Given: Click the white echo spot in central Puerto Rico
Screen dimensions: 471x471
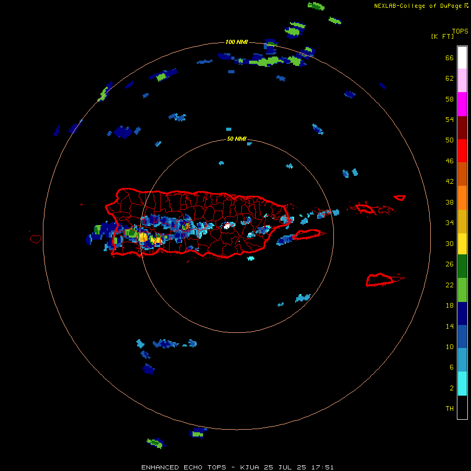Looking at the screenshot, I should pos(228,225).
